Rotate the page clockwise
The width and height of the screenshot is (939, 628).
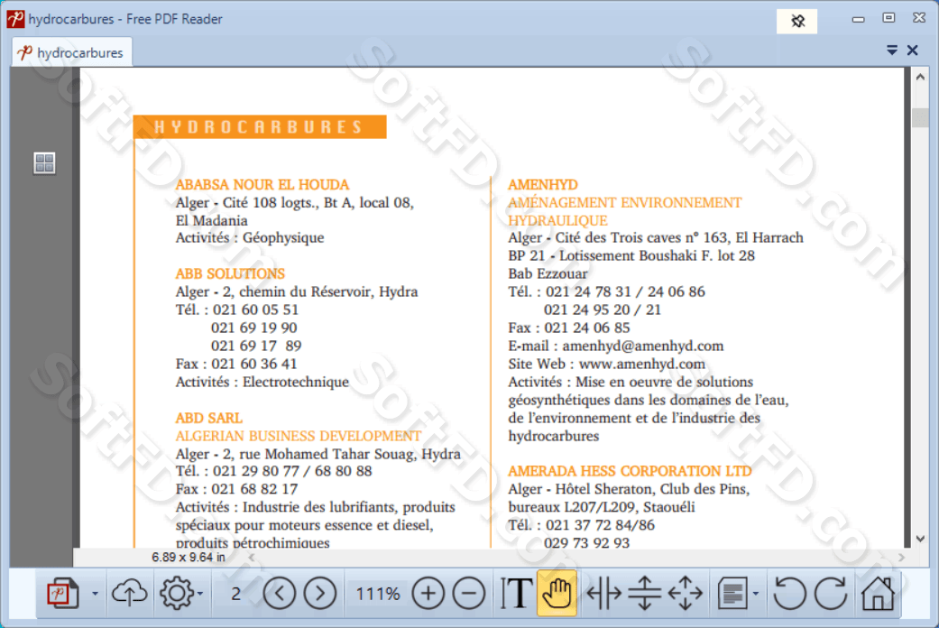click(831, 593)
